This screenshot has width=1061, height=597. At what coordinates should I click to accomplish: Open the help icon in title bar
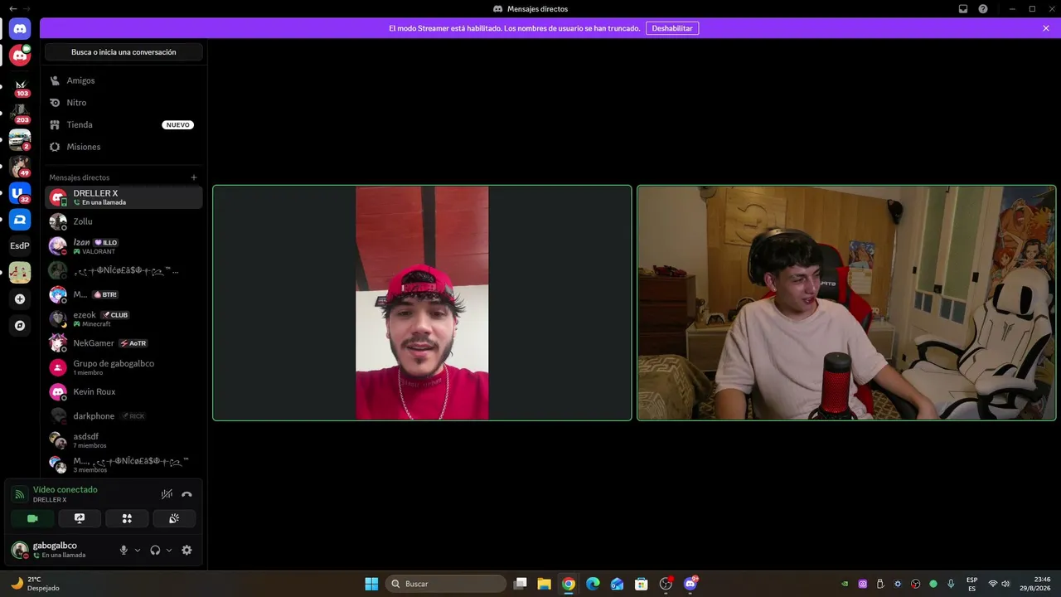click(983, 9)
